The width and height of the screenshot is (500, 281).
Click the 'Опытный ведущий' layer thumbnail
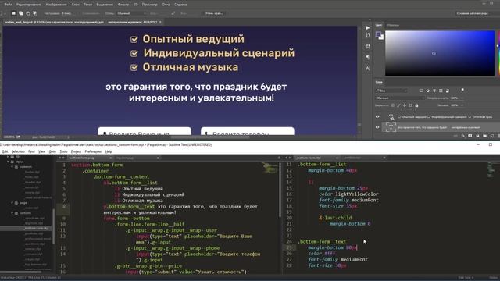(x=391, y=117)
